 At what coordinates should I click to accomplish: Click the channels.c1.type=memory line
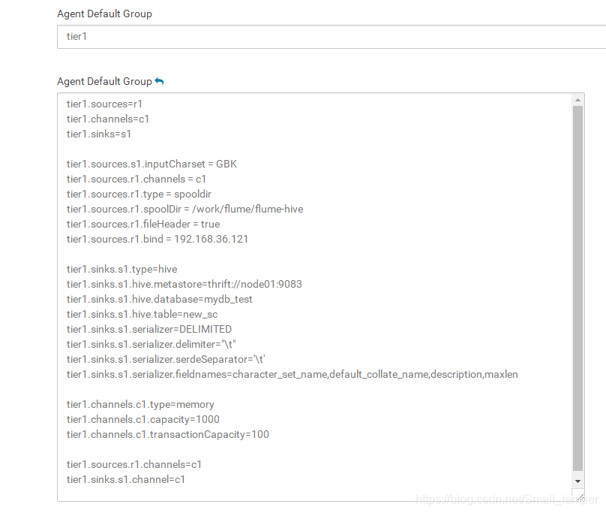click(140, 405)
